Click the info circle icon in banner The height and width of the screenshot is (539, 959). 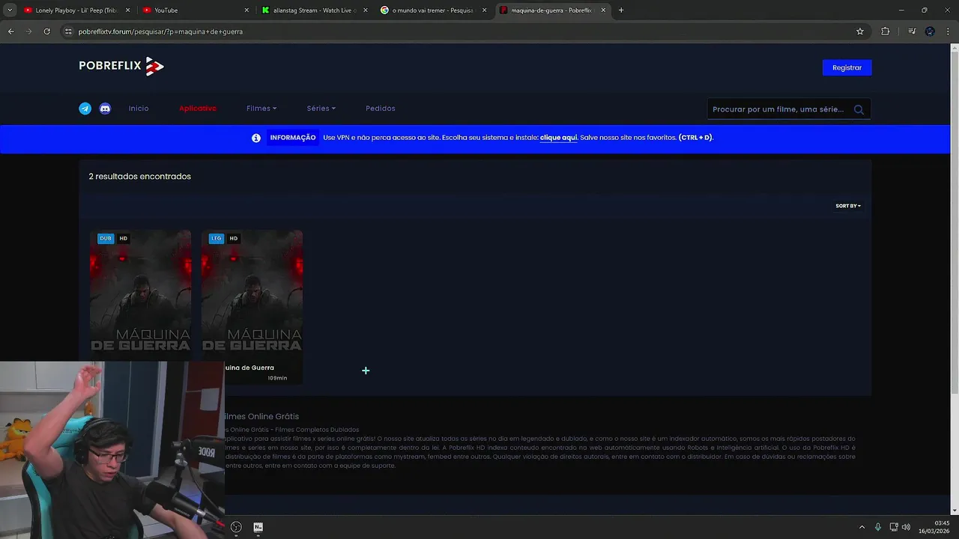(256, 138)
